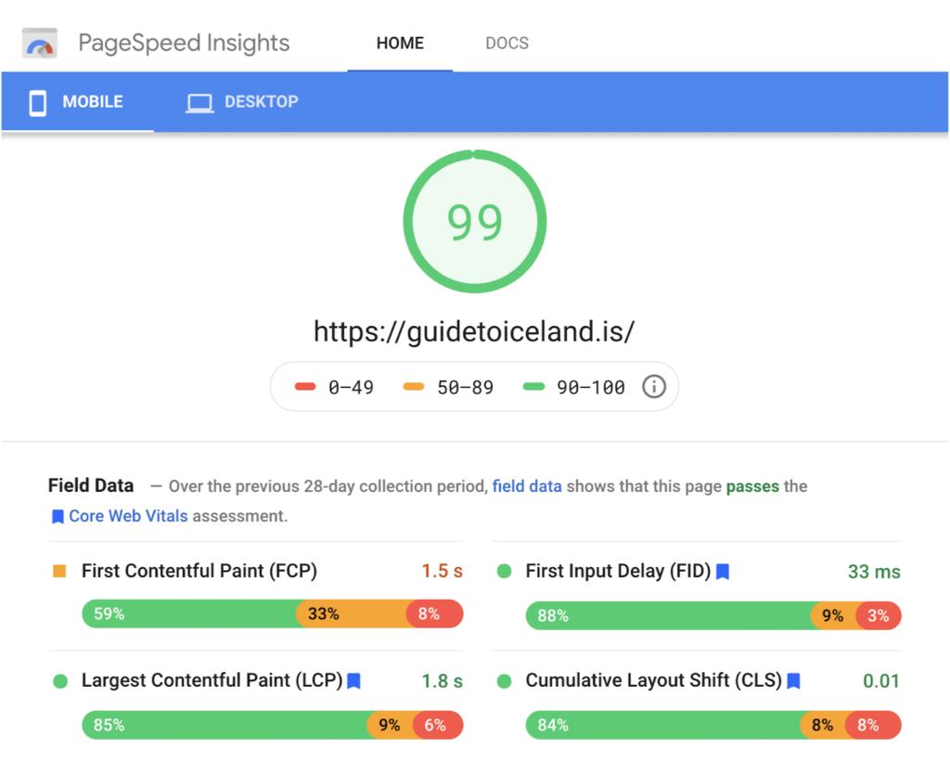The image size is (950, 775).
Task: Click the 1.8 s LCP value
Action: 442,681
